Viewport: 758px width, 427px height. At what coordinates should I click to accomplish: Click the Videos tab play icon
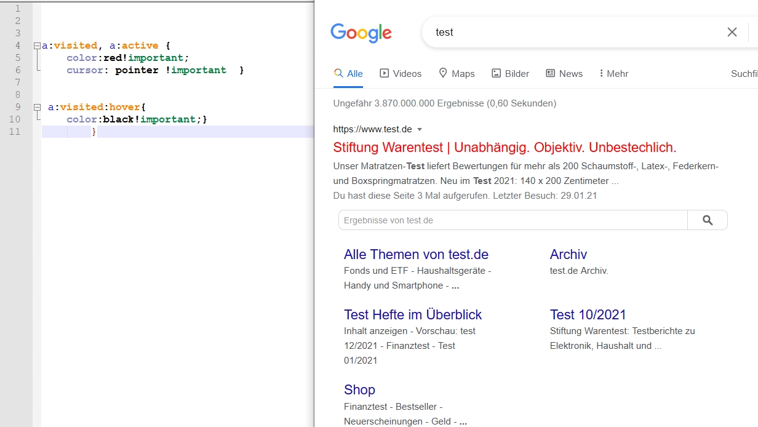[x=385, y=73]
